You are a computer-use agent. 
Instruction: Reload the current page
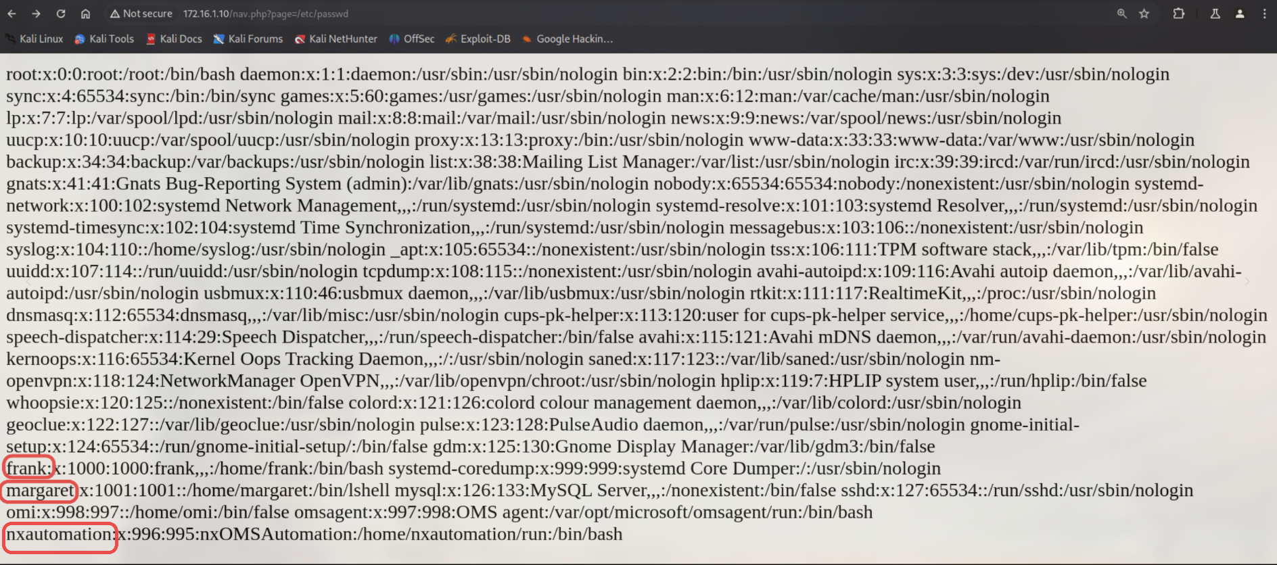point(61,14)
